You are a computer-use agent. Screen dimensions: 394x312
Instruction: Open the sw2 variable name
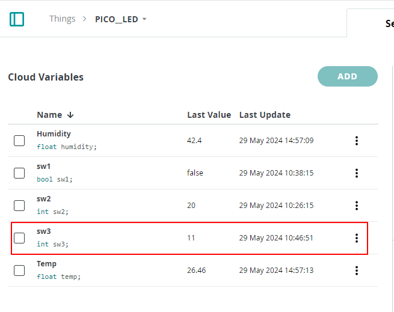click(x=44, y=199)
